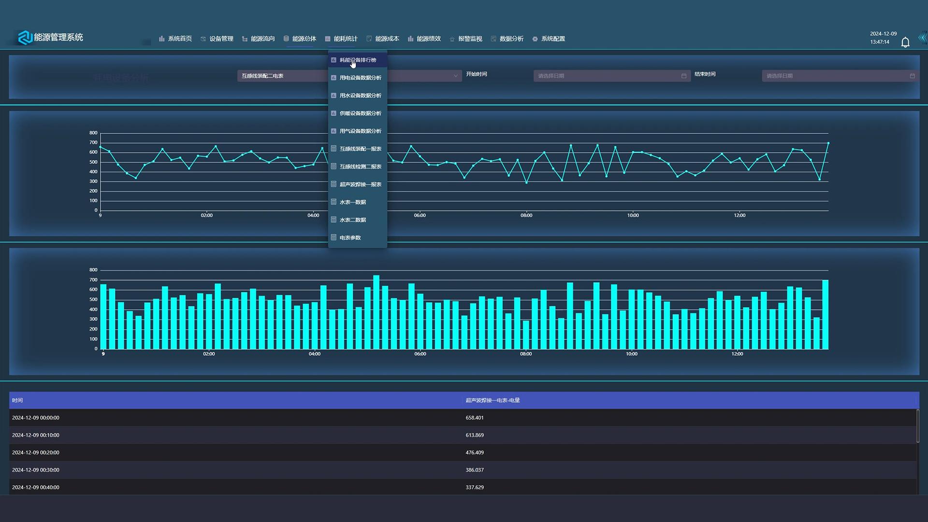Screen dimensions: 928x522
Task: Click the 2024-12-09 00:10:00 table row
Action: click(x=463, y=435)
